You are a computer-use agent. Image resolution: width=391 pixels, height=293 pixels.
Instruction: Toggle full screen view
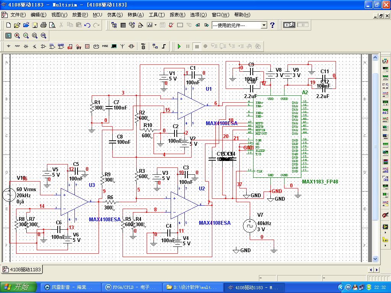(8, 36)
